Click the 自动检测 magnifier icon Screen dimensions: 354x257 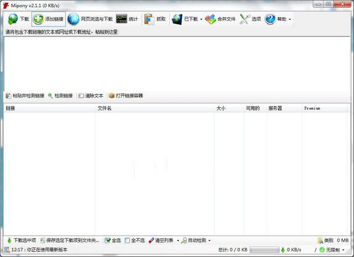click(x=184, y=240)
